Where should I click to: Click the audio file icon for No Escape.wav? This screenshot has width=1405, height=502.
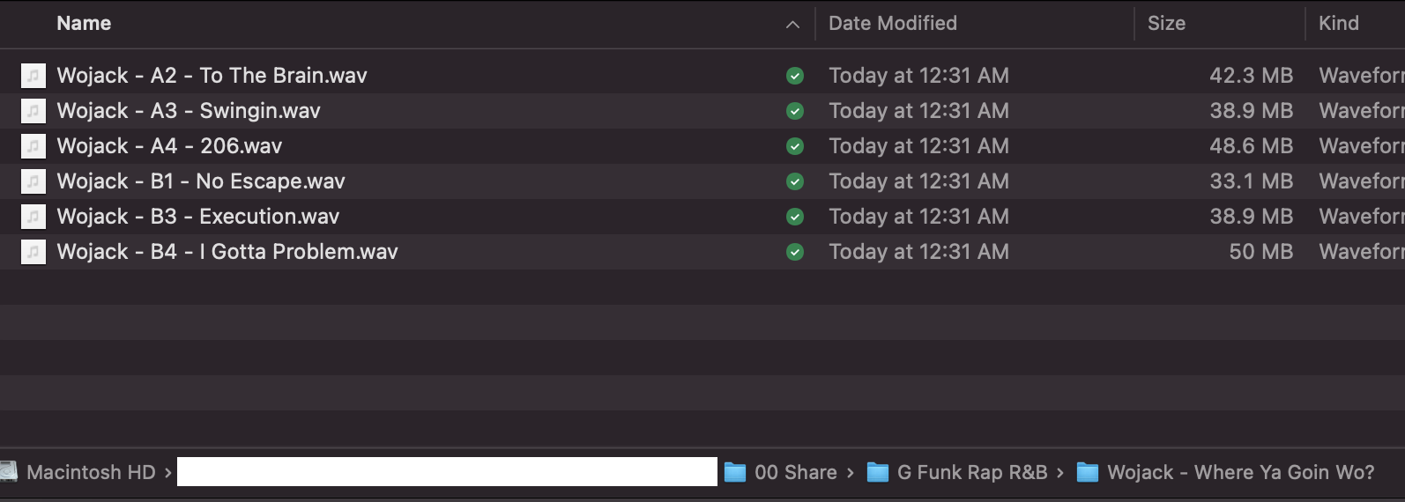tap(33, 181)
